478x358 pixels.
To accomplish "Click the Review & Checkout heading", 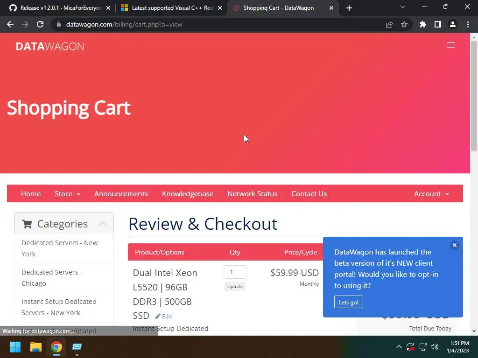I will tap(203, 224).
